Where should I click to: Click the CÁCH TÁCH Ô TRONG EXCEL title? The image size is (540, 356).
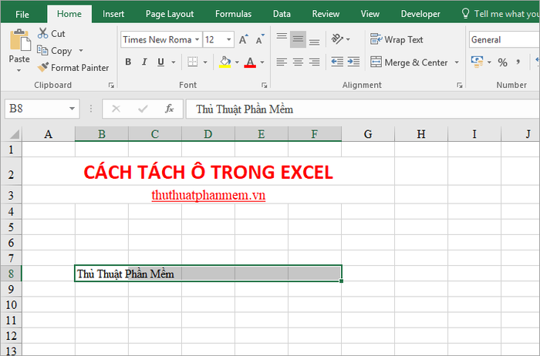pos(208,172)
